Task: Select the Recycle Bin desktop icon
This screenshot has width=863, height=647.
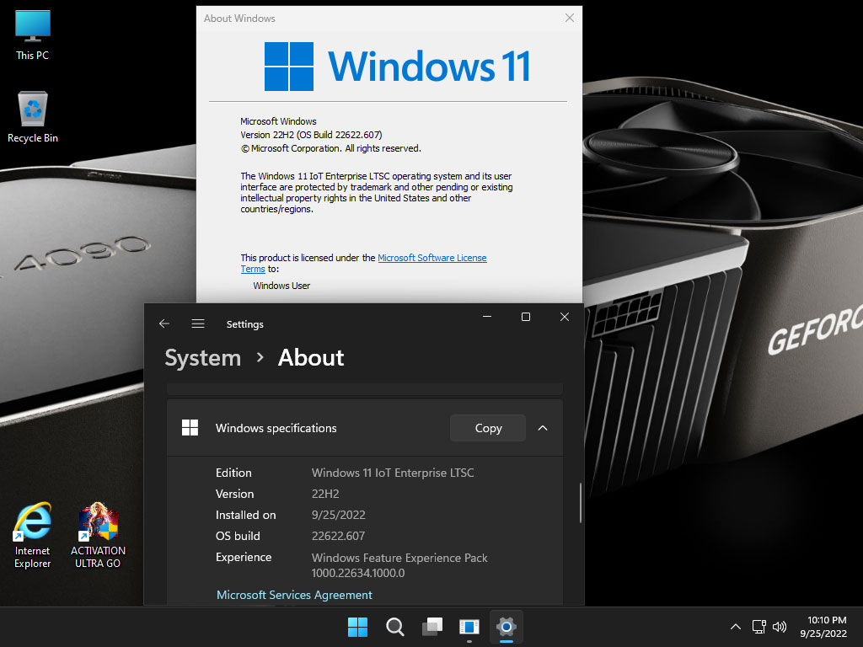Action: [33, 117]
